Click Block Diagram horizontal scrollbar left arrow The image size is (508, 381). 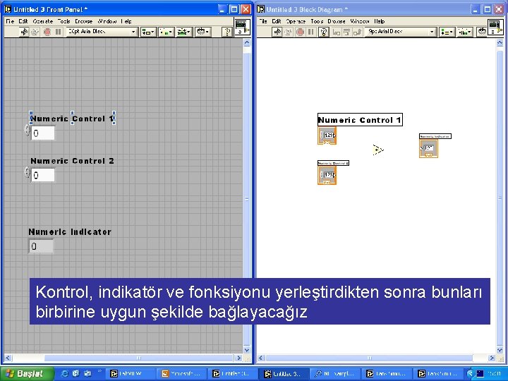pyautogui.click(x=261, y=358)
